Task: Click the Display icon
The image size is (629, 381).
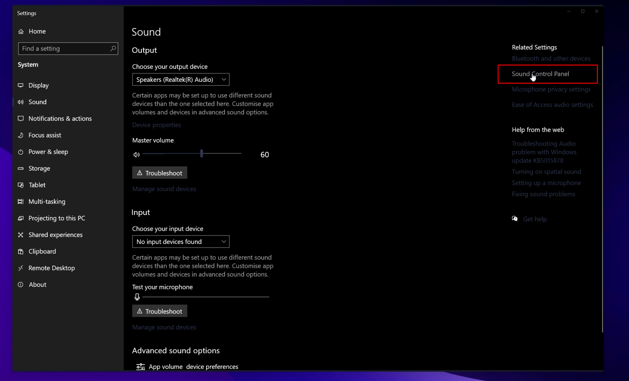Action: point(21,85)
